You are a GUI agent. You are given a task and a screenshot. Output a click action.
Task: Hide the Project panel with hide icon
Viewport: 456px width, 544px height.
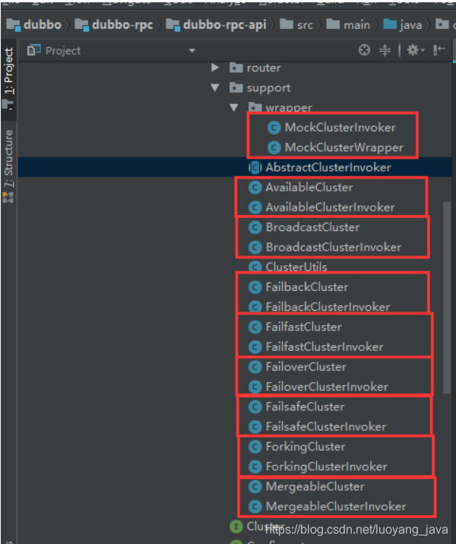click(439, 50)
